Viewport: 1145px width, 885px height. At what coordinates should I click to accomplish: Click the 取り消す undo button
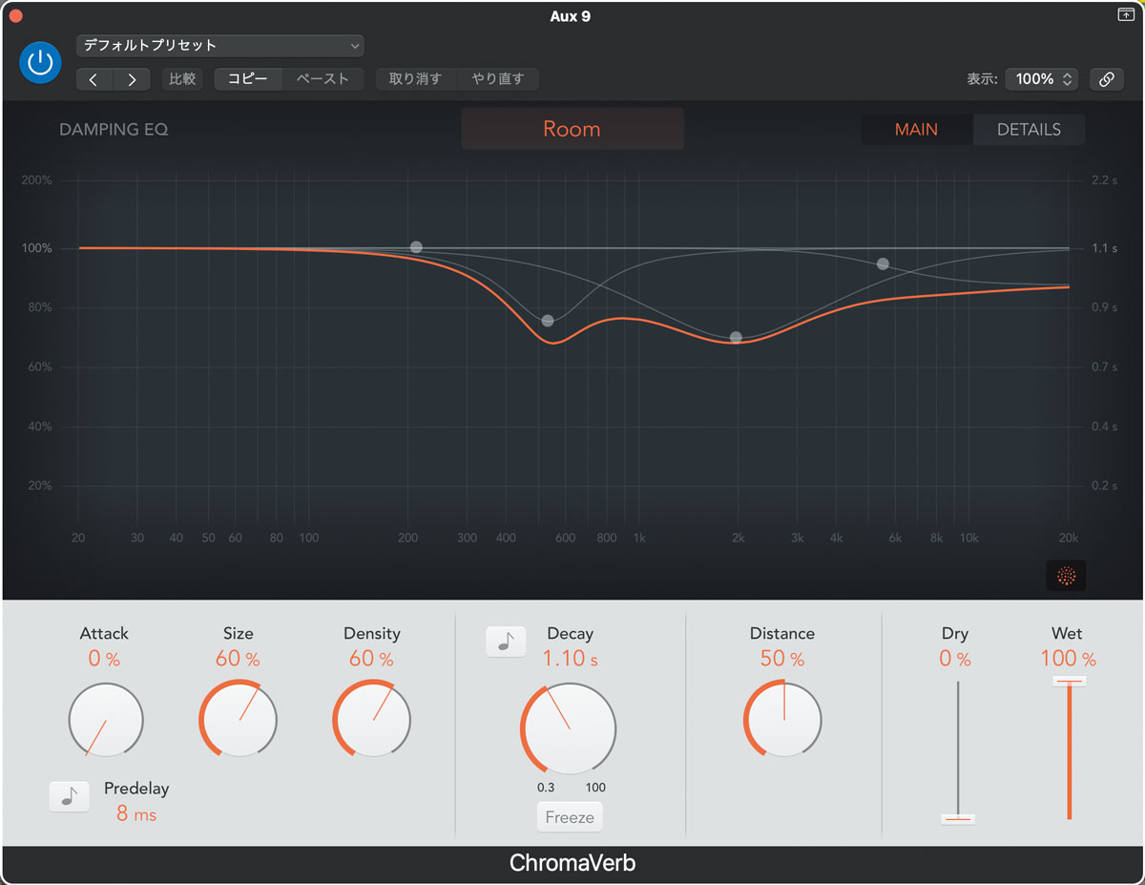(x=416, y=79)
